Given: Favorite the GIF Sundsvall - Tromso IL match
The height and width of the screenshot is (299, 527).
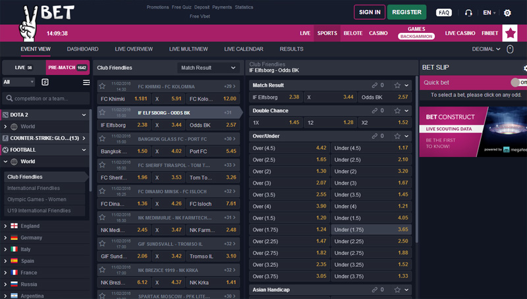Looking at the screenshot, I should tap(103, 243).
